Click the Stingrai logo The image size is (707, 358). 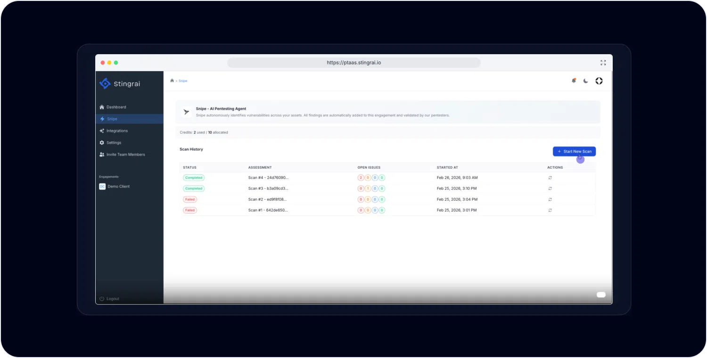[x=120, y=84]
